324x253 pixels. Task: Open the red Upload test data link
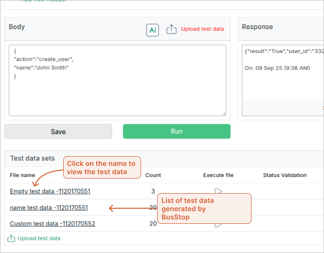(202, 29)
